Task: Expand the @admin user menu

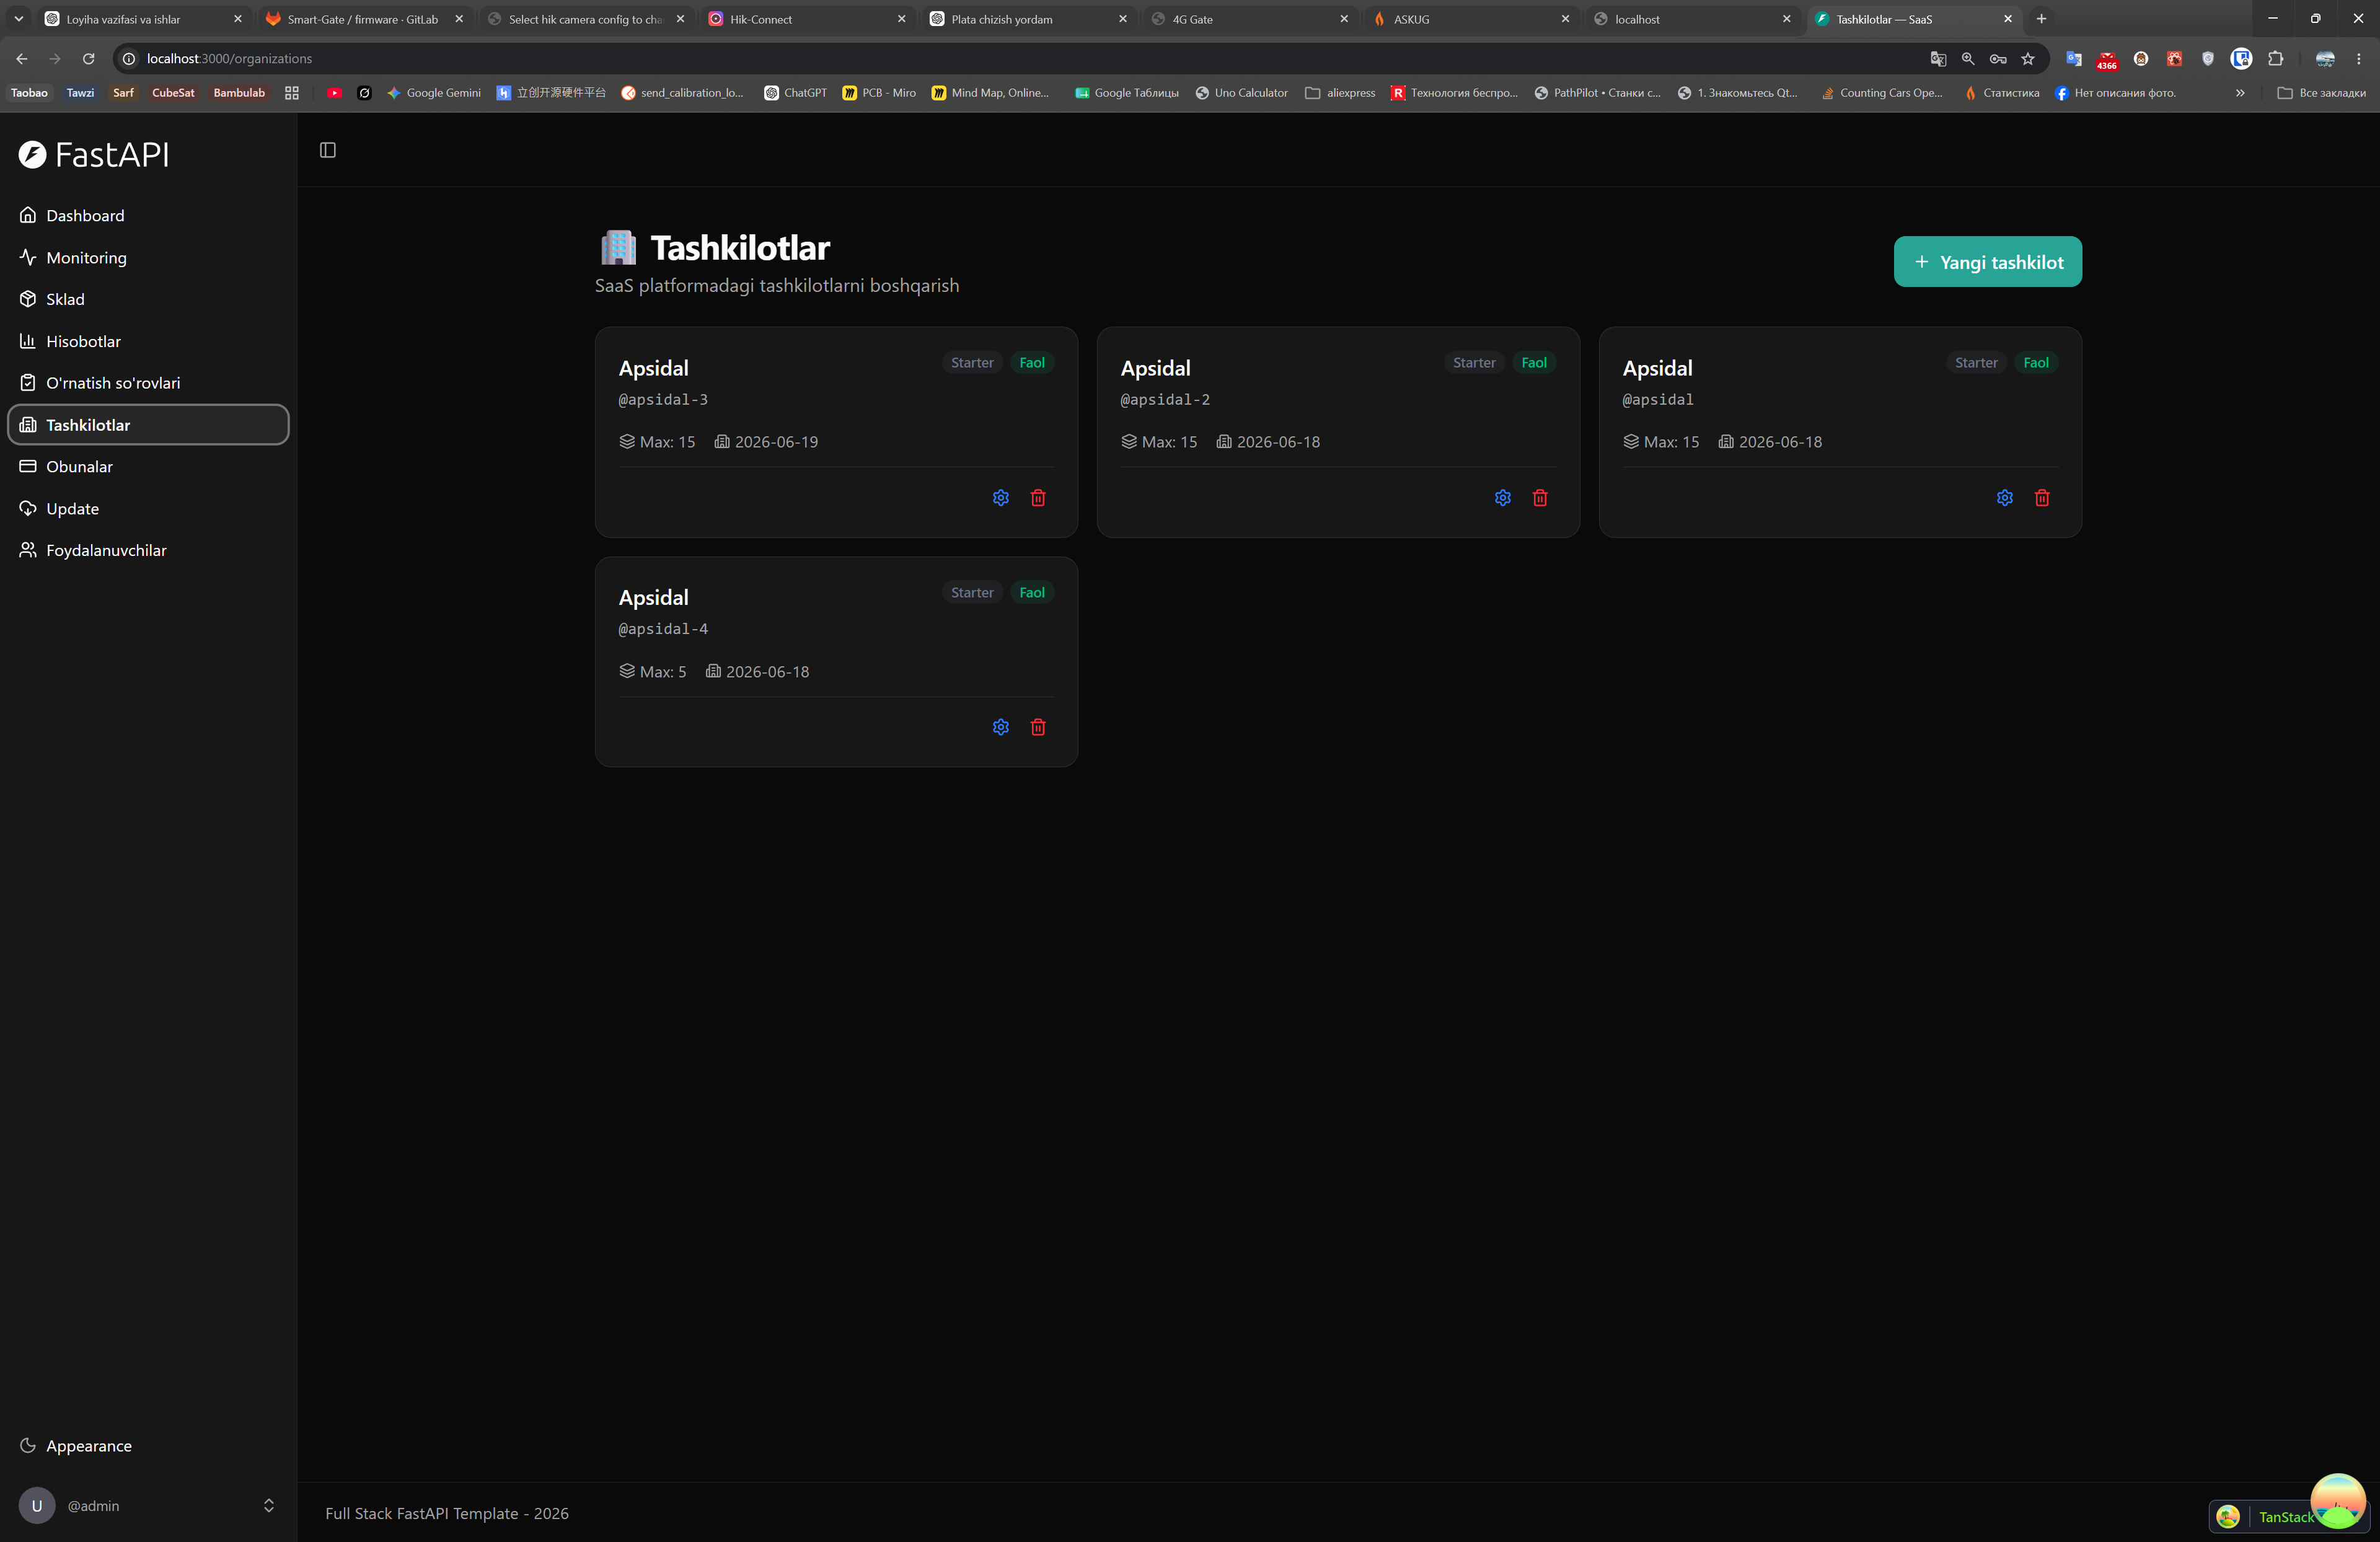Action: (148, 1505)
